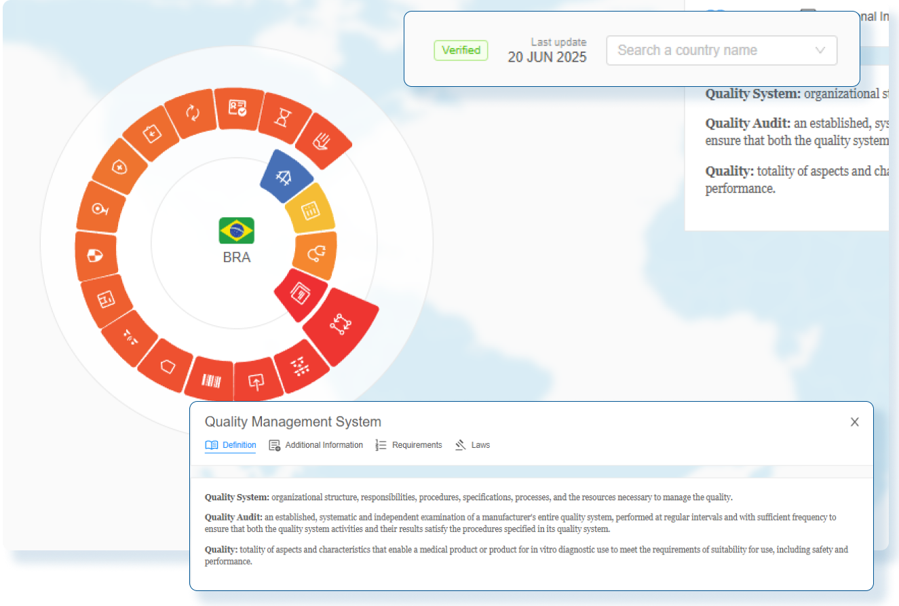Click the green Verified badge
899x606 pixels.
pyautogui.click(x=461, y=50)
